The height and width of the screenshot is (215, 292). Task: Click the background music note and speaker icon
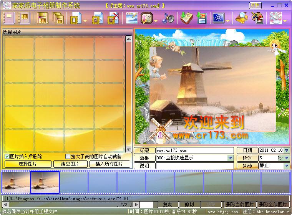(x=168, y=18)
